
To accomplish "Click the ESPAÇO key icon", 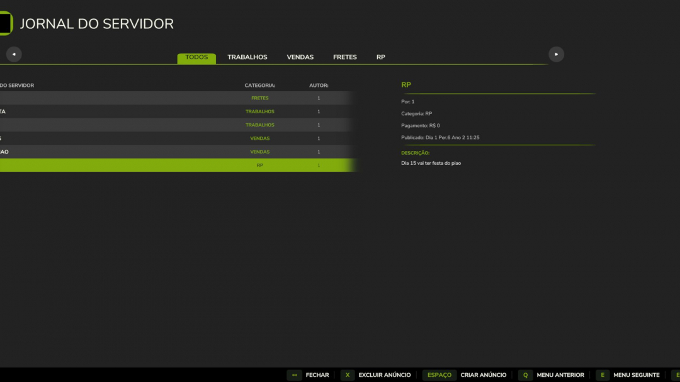I will (439, 375).
